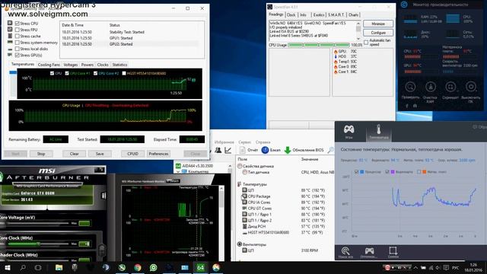
Task: Select the Температура thermometer tab
Action: coord(379,131)
